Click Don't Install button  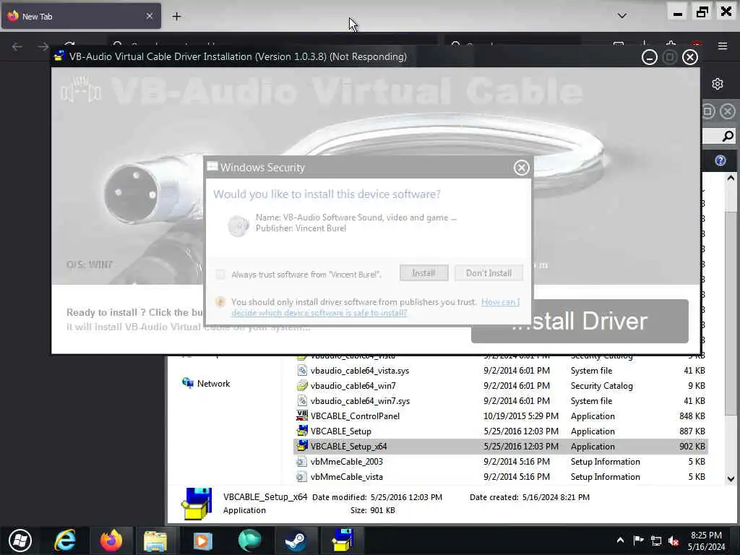(489, 272)
